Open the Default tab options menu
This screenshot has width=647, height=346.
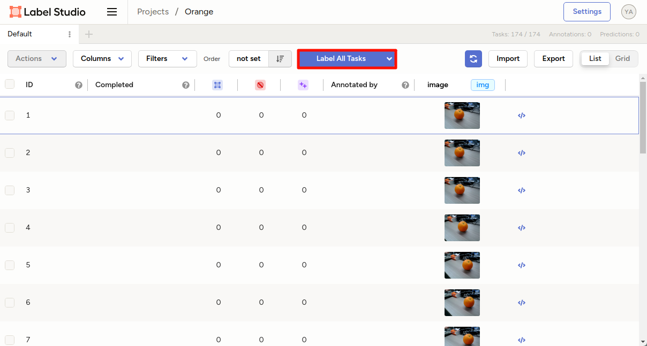click(70, 34)
